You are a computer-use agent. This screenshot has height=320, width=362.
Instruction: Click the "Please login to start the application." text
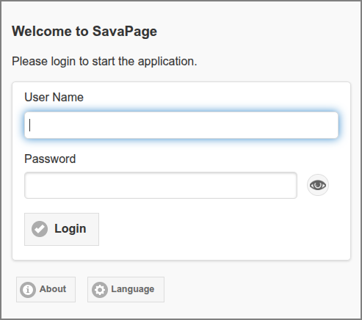click(104, 61)
